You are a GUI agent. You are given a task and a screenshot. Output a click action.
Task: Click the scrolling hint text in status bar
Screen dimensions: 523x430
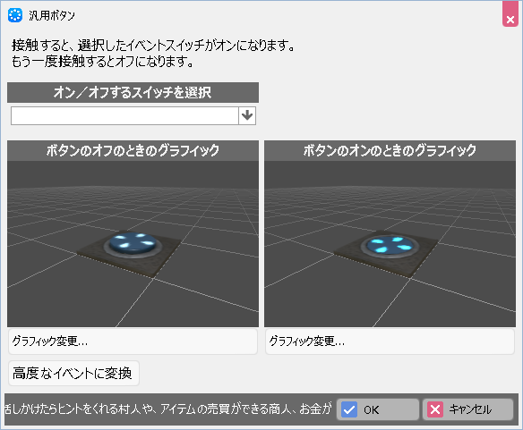pyautogui.click(x=168, y=409)
